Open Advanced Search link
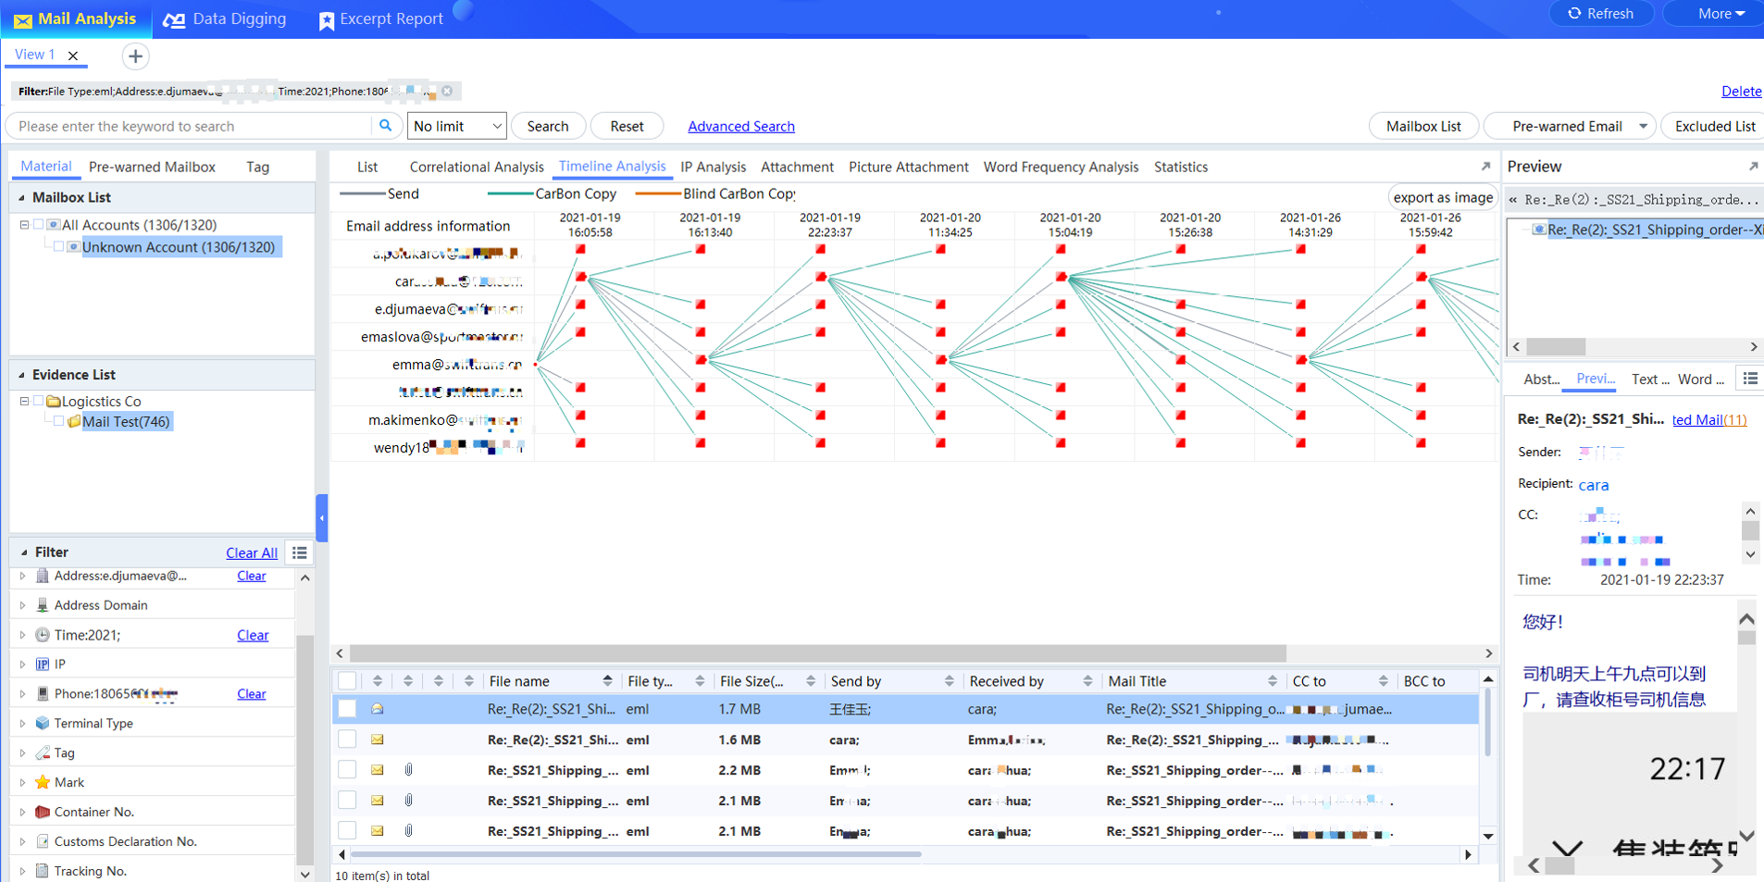1764x882 pixels. tap(740, 126)
